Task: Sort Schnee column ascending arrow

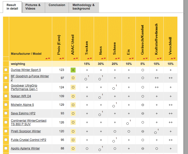Action: (116, 58)
